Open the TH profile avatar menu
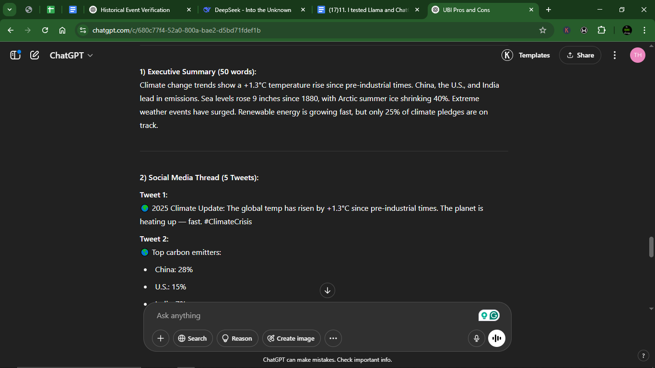 click(x=638, y=55)
